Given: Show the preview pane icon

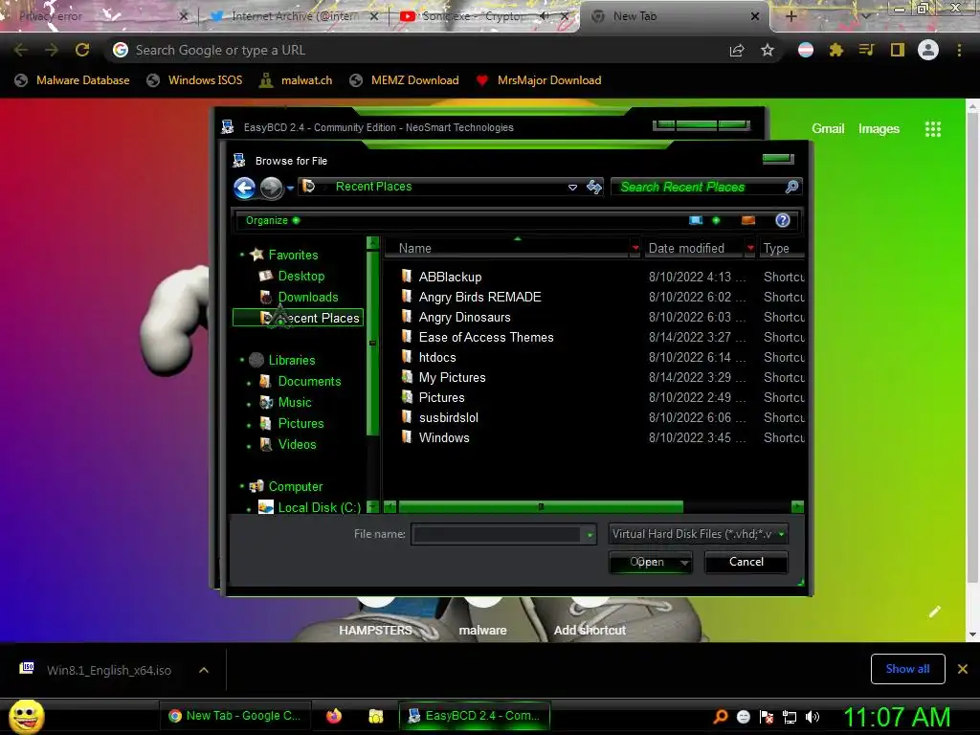Looking at the screenshot, I should (x=748, y=220).
